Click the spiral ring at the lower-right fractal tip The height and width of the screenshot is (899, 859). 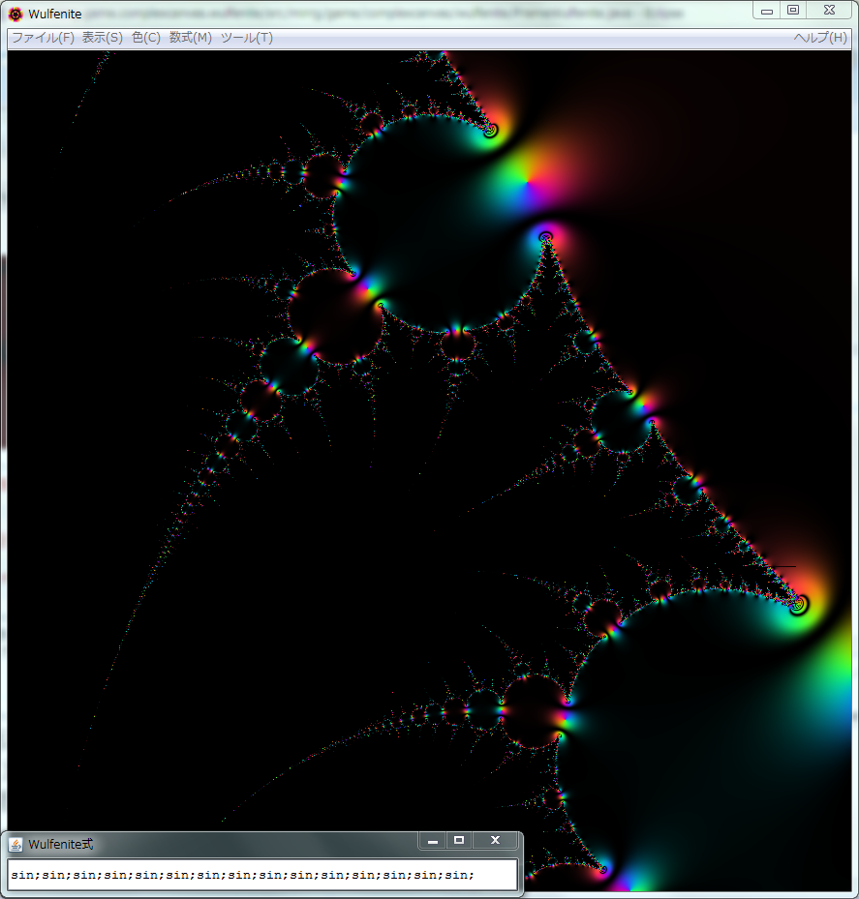pyautogui.click(x=798, y=605)
